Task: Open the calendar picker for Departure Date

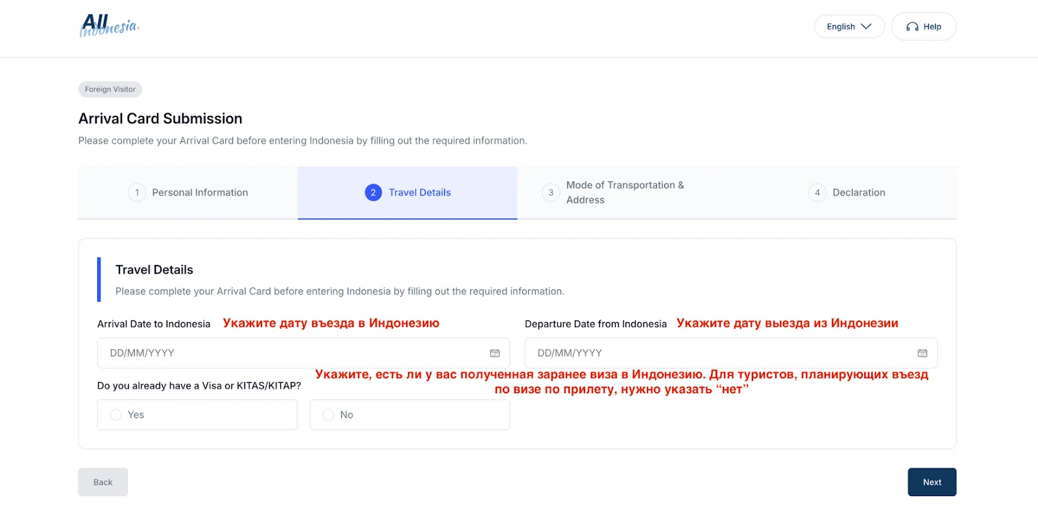Action: (923, 353)
